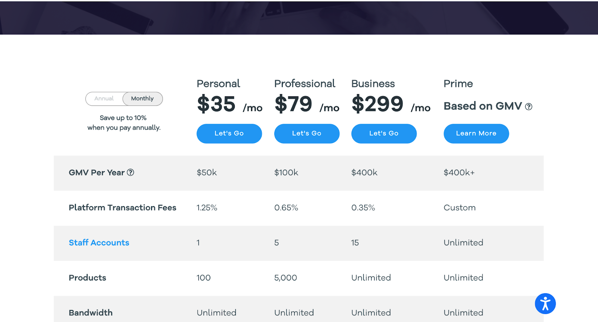Click Let's Go under Business plan
This screenshot has width=598, height=322.
384,133
